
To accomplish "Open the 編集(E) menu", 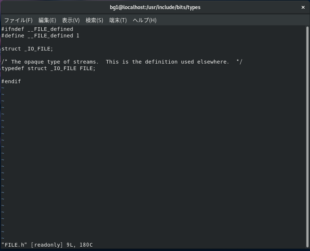I will (x=47, y=20).
